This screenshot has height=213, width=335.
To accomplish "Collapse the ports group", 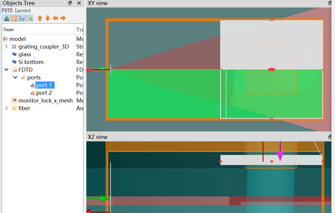I will (15, 78).
